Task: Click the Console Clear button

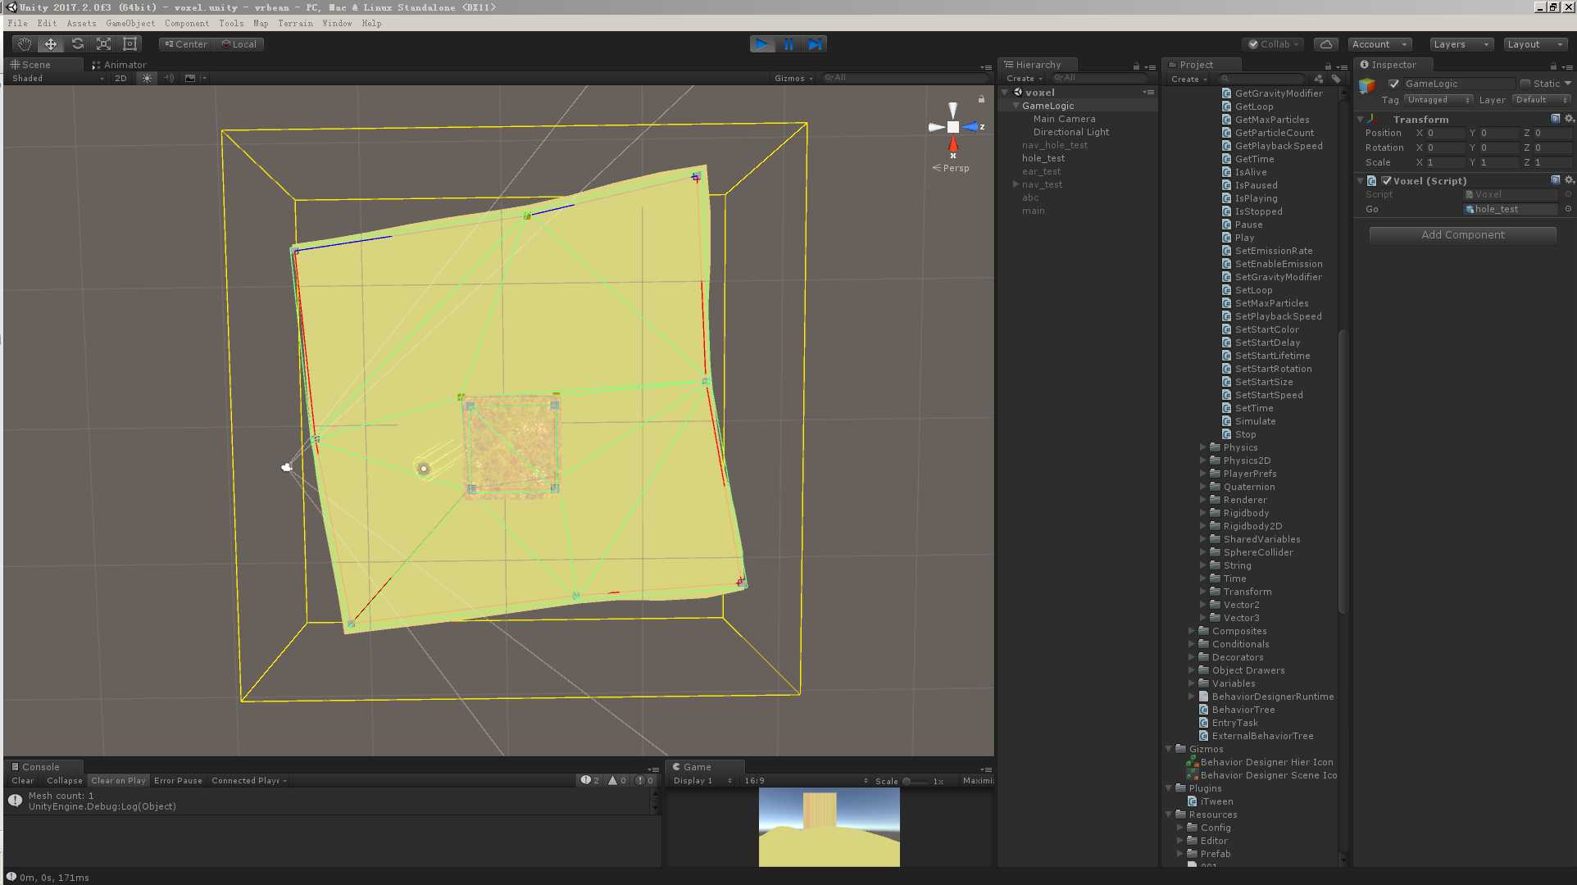Action: click(x=23, y=781)
